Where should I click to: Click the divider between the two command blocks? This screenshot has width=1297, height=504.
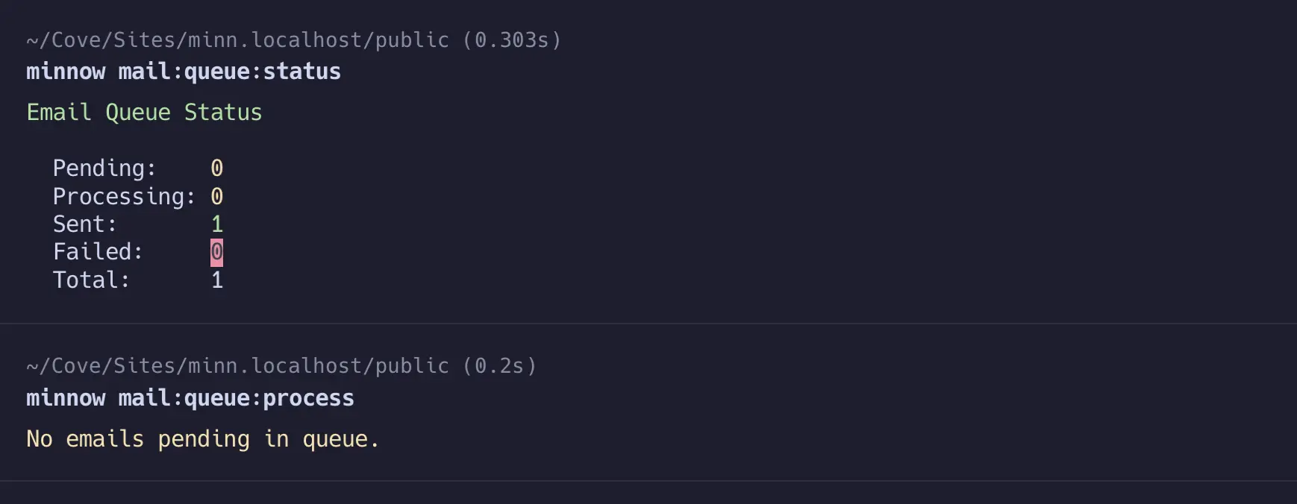pyautogui.click(x=648, y=324)
